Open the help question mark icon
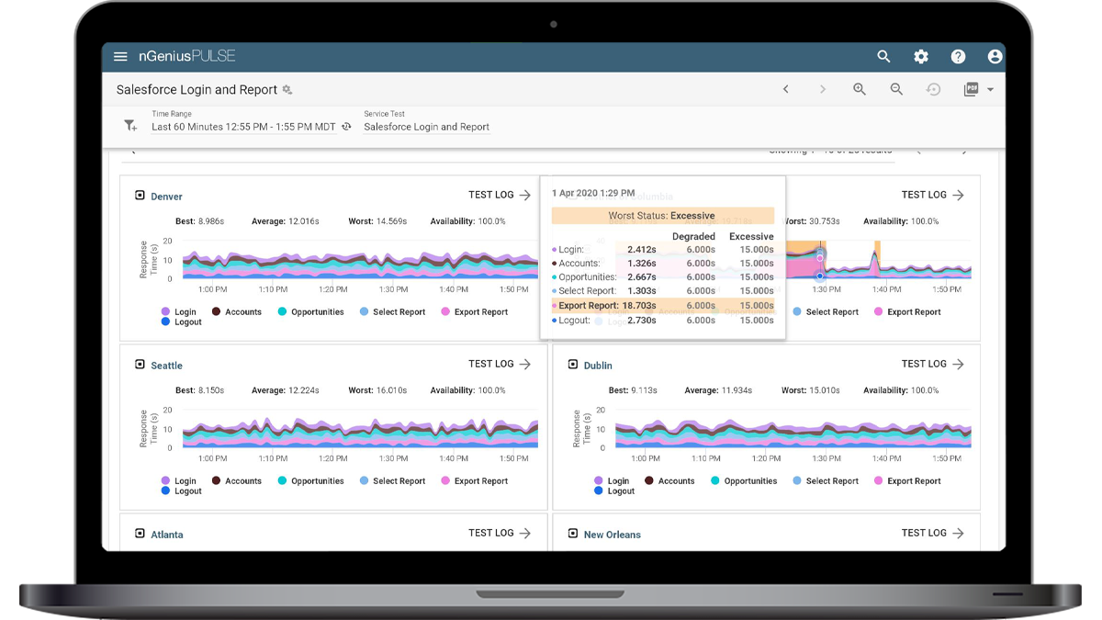The height and width of the screenshot is (620, 1102). coord(958,56)
